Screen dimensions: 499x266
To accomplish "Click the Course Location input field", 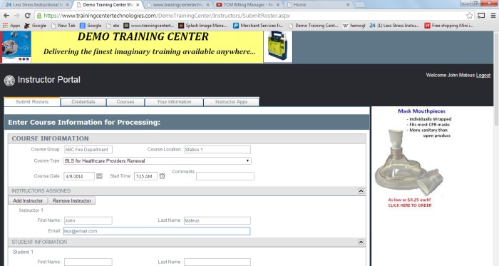I will pyautogui.click(x=217, y=150).
